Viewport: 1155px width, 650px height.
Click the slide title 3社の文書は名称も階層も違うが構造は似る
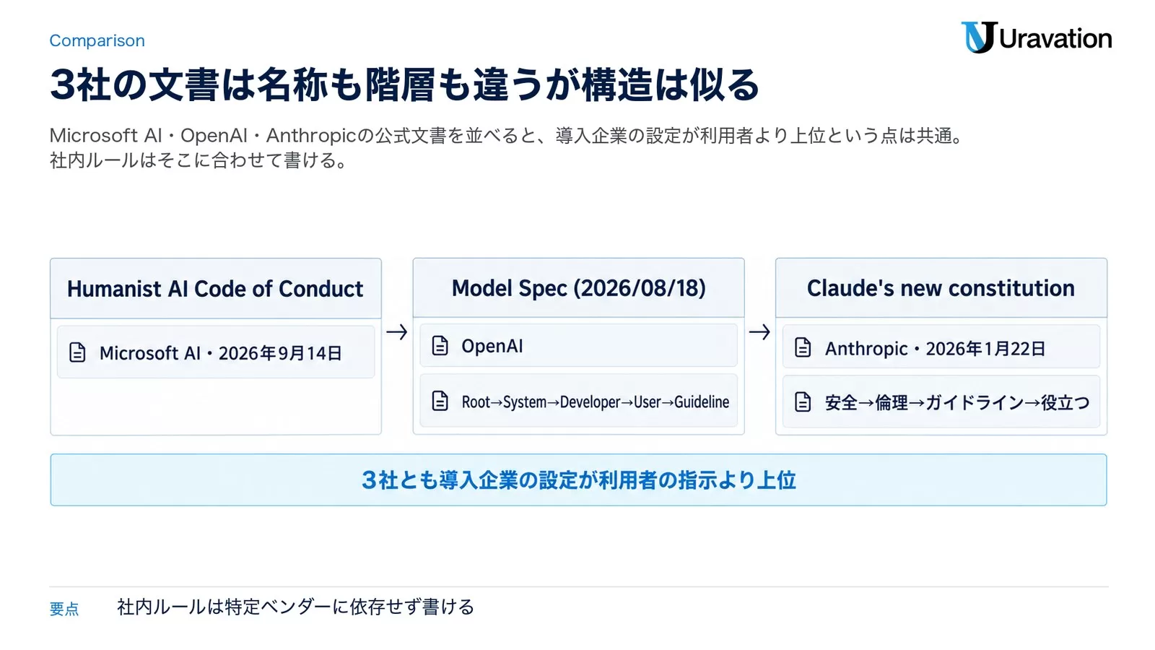[404, 84]
